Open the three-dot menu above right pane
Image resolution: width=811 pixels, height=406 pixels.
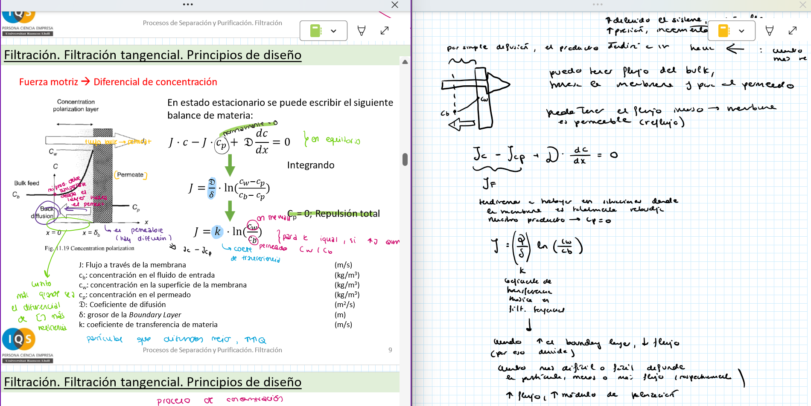click(x=598, y=5)
